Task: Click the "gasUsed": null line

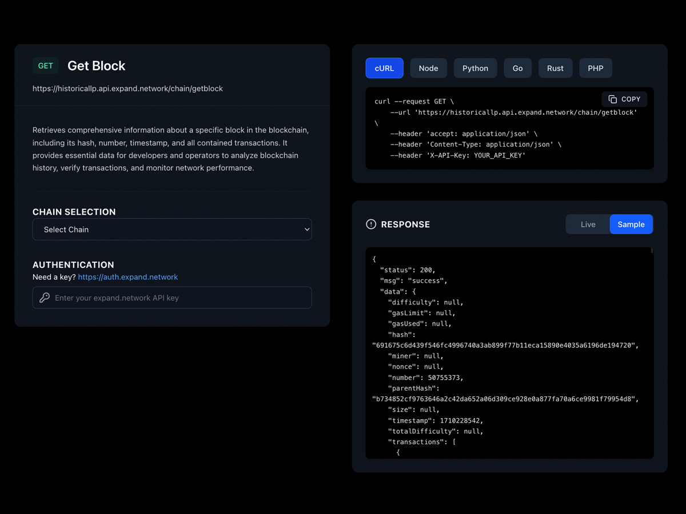Action: (420, 324)
